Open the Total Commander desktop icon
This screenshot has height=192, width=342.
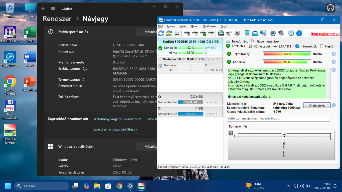[10, 110]
